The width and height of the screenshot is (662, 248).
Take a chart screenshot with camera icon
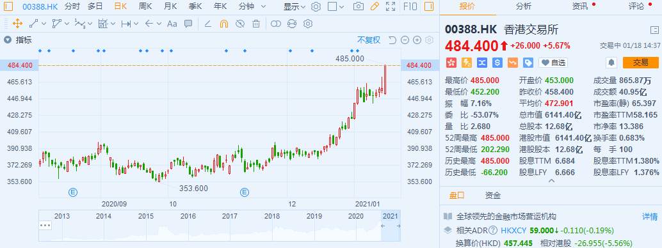358,6
